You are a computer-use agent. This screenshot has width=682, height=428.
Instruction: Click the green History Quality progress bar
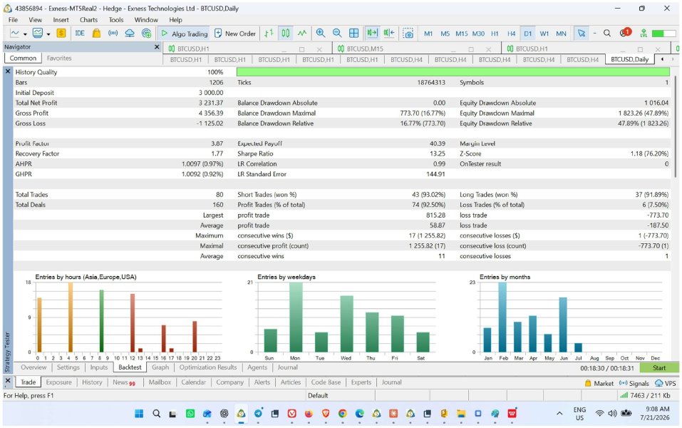click(x=453, y=72)
